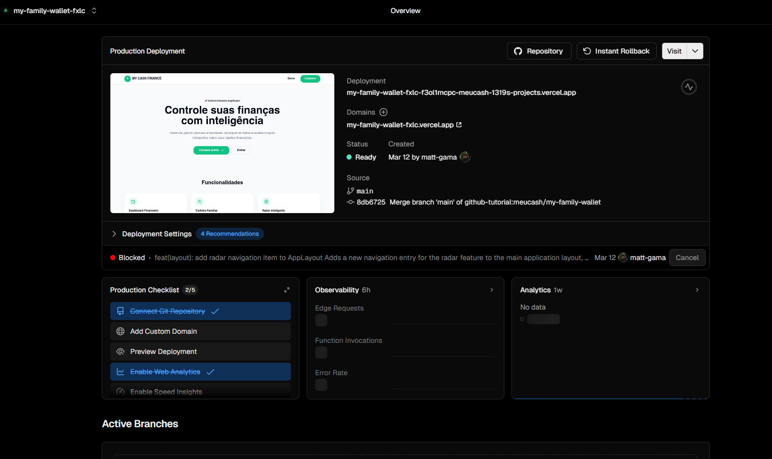Image resolution: width=772 pixels, height=459 pixels.
Task: Select the Overview tab
Action: pyautogui.click(x=405, y=11)
